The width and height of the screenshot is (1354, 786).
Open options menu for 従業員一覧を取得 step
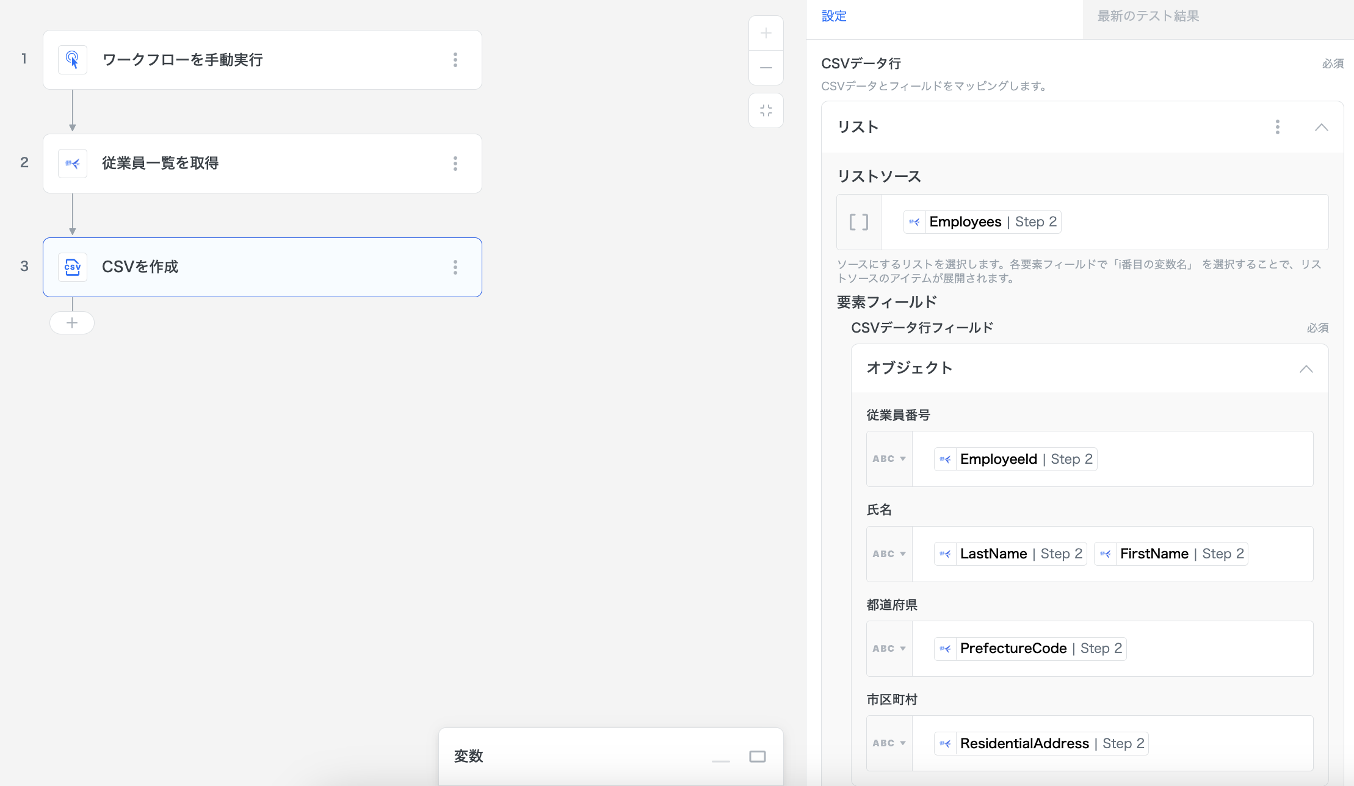pos(455,164)
